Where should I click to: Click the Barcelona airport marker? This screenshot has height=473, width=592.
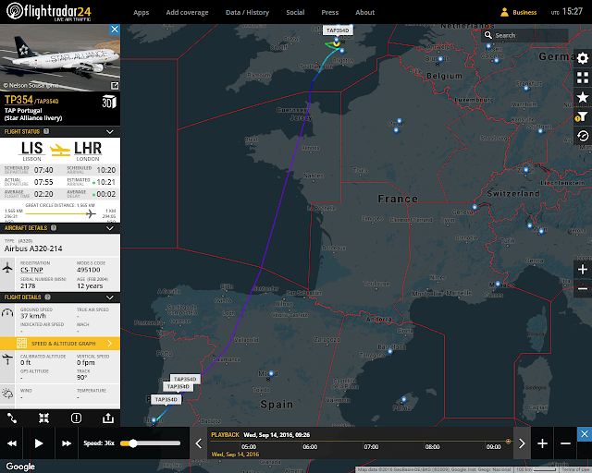pyautogui.click(x=390, y=352)
